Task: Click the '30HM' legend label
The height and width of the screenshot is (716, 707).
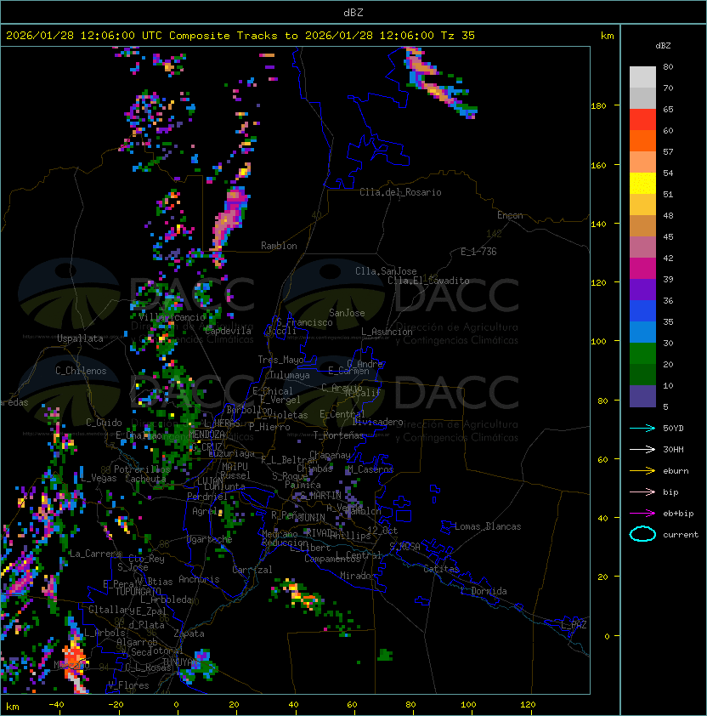Action: [673, 449]
